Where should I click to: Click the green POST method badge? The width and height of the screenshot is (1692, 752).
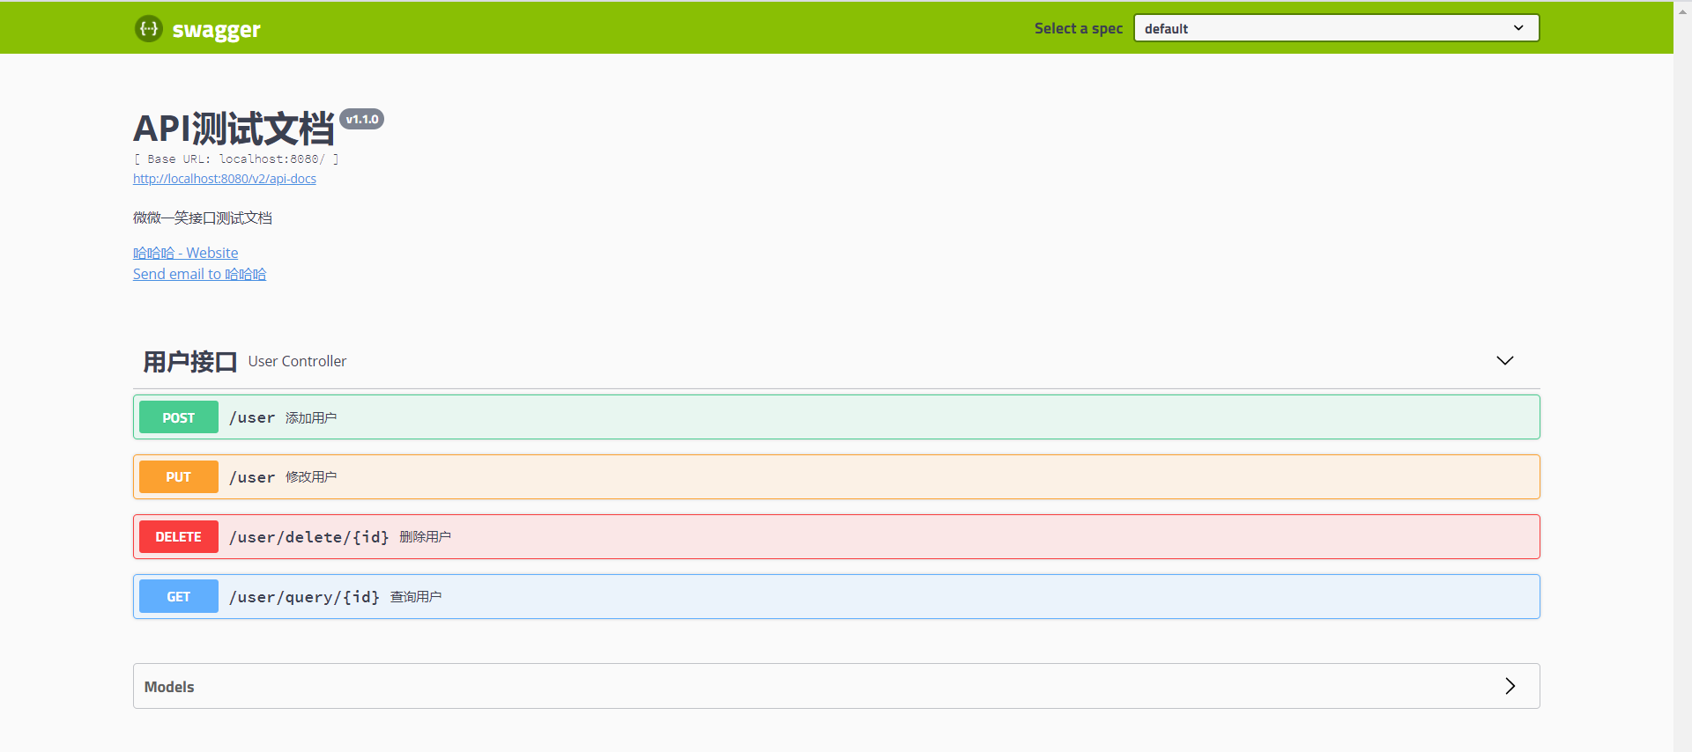tap(179, 417)
